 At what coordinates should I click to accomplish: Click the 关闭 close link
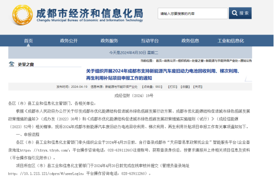(x=198, y=87)
